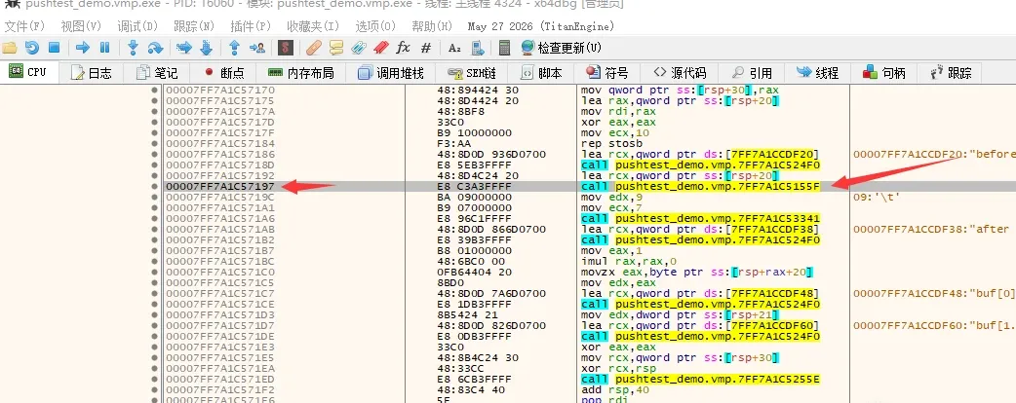The width and height of the screenshot is (1016, 403).
Task: Open the 视图(V) menu
Action: coord(81,26)
